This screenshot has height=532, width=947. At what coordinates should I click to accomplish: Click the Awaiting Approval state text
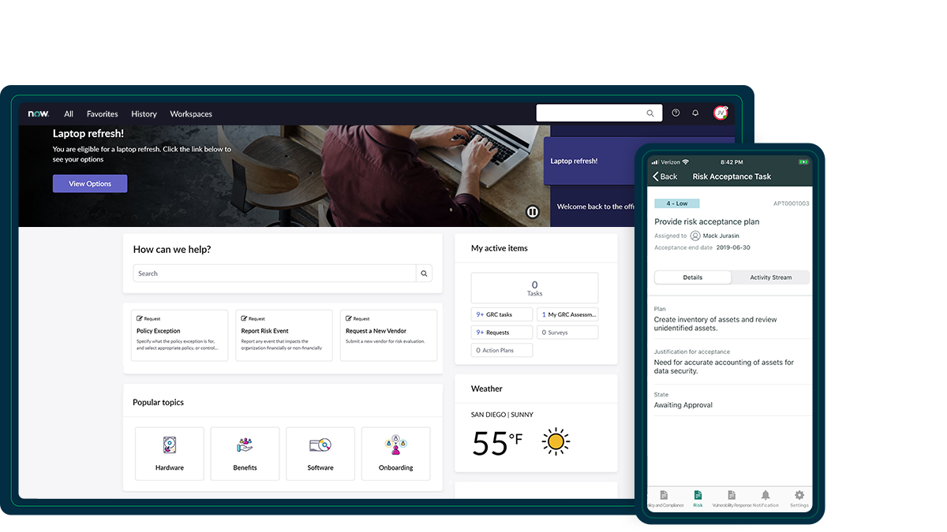[x=683, y=405]
